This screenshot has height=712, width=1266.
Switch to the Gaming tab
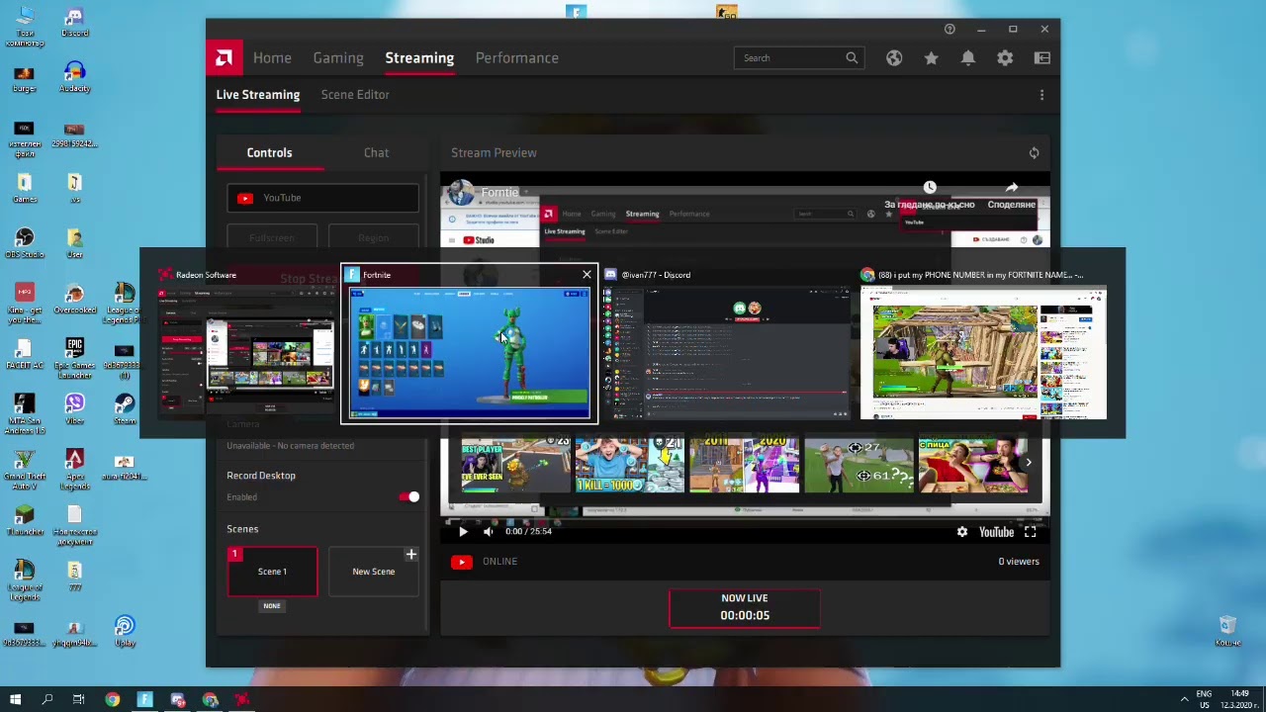338,57
